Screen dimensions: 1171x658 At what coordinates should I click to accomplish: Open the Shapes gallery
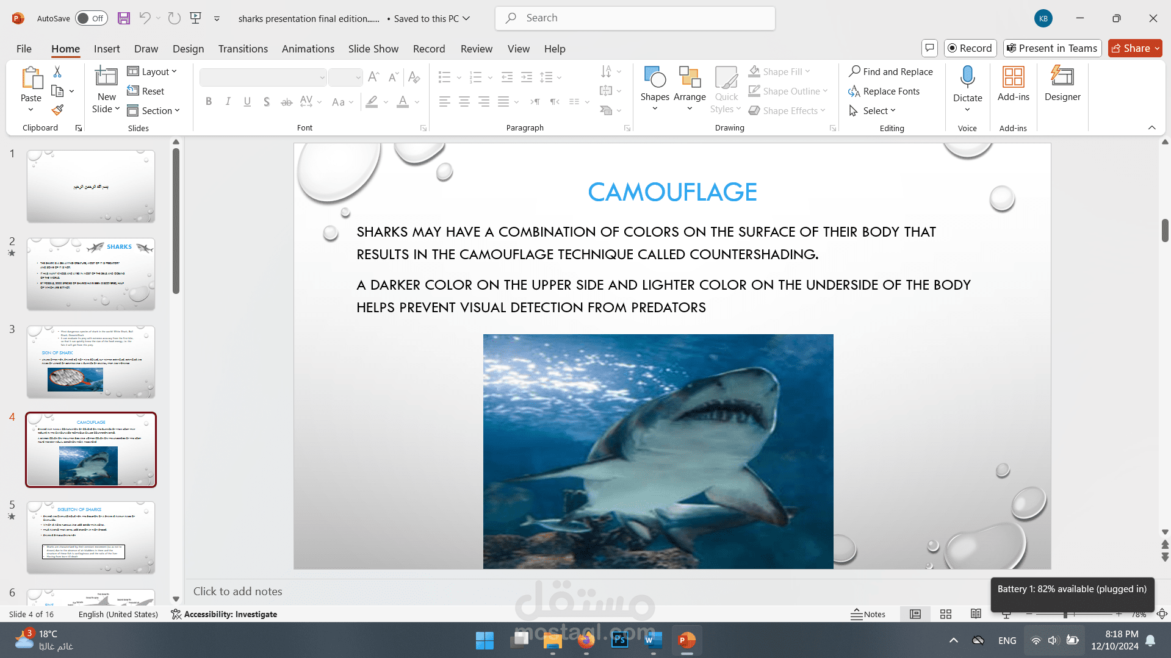[655, 88]
